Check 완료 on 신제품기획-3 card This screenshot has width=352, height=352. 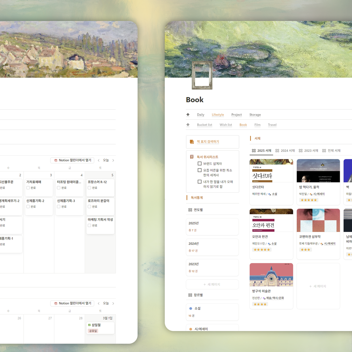pos(59,207)
